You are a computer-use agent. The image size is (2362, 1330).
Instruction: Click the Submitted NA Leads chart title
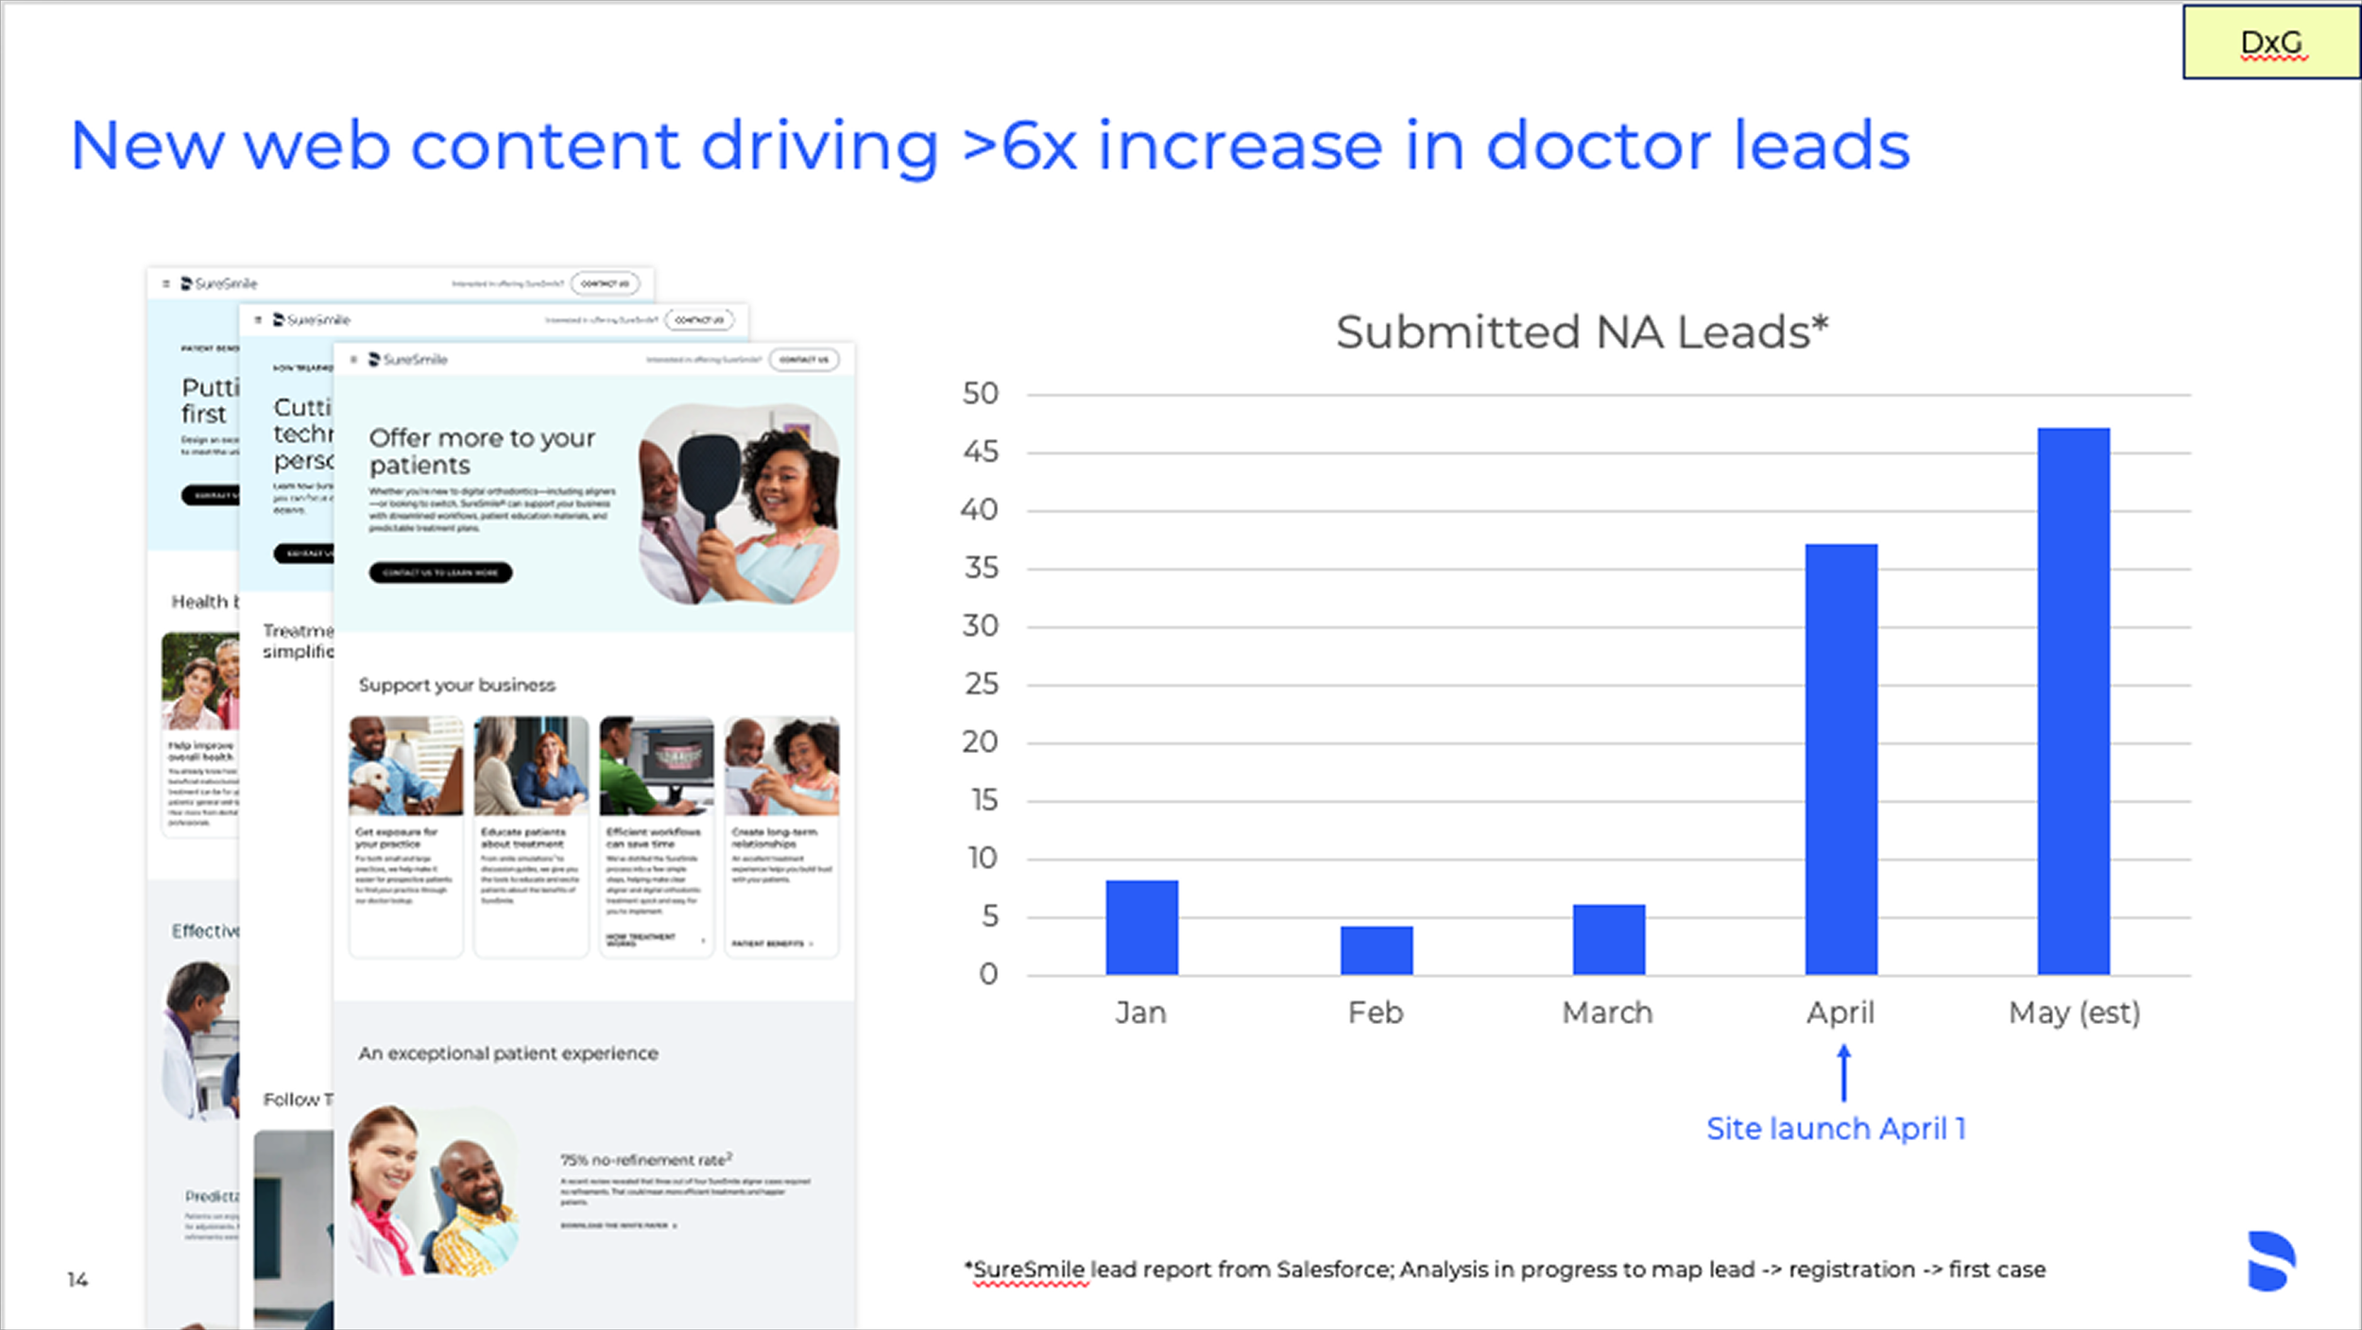click(x=1582, y=332)
